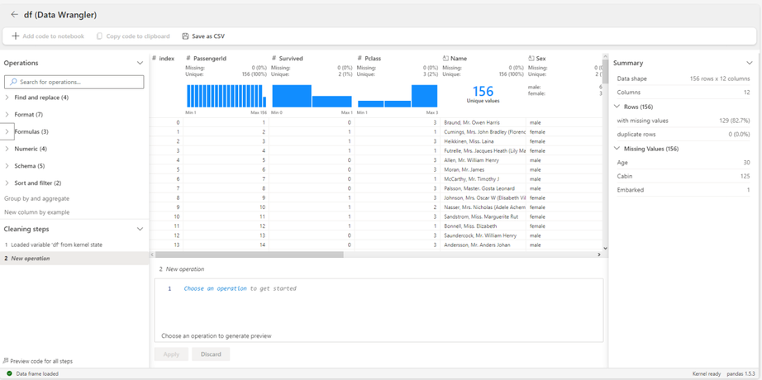This screenshot has width=762, height=380.
Task: Select step 1 Loaded variable 'df' from kernel state
Action: click(74, 245)
